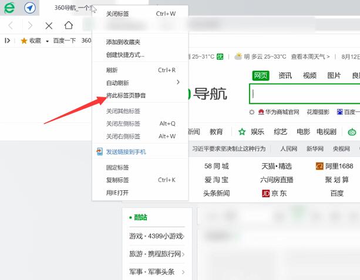This screenshot has width=360, height=280.
Task: Expand the bookmarks sidebar toggle icon
Action: (8, 40)
